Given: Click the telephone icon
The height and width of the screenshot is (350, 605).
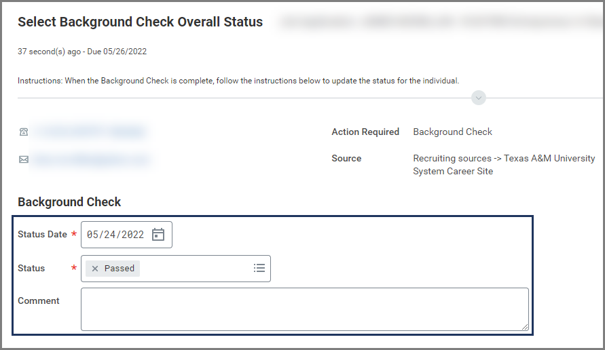Looking at the screenshot, I should click(24, 132).
